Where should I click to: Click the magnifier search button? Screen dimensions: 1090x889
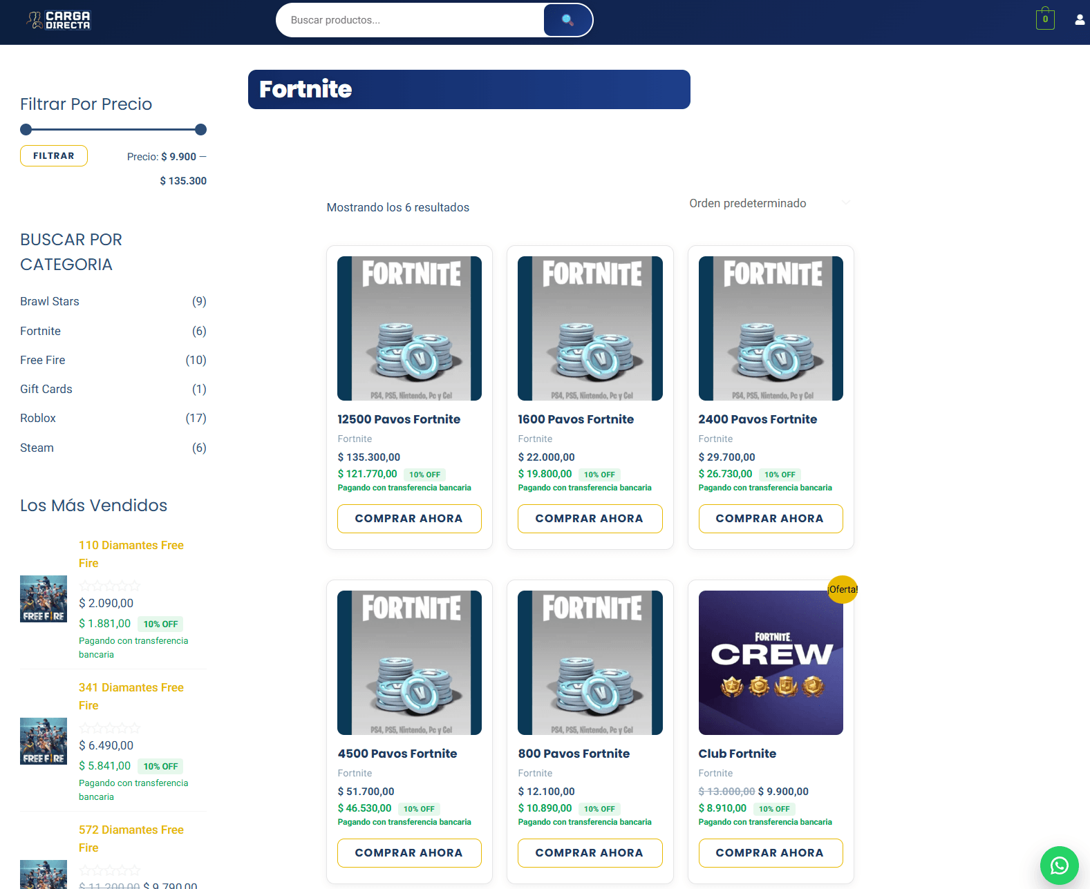[567, 20]
